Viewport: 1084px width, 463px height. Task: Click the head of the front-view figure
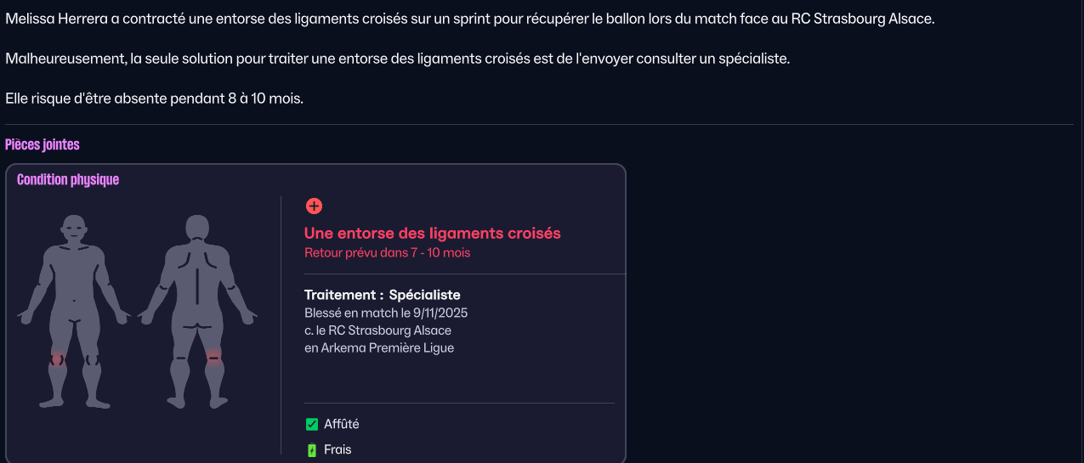[x=75, y=229]
